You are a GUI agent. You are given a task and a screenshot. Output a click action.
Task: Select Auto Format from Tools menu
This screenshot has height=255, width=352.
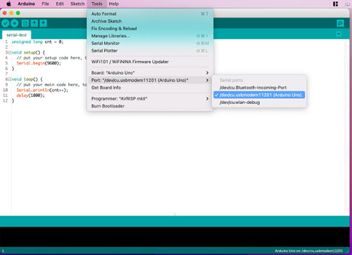pos(104,14)
